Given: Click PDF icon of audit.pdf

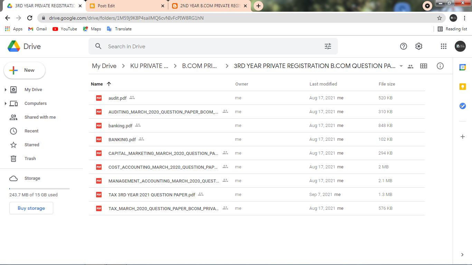Looking at the screenshot, I should pos(99,98).
